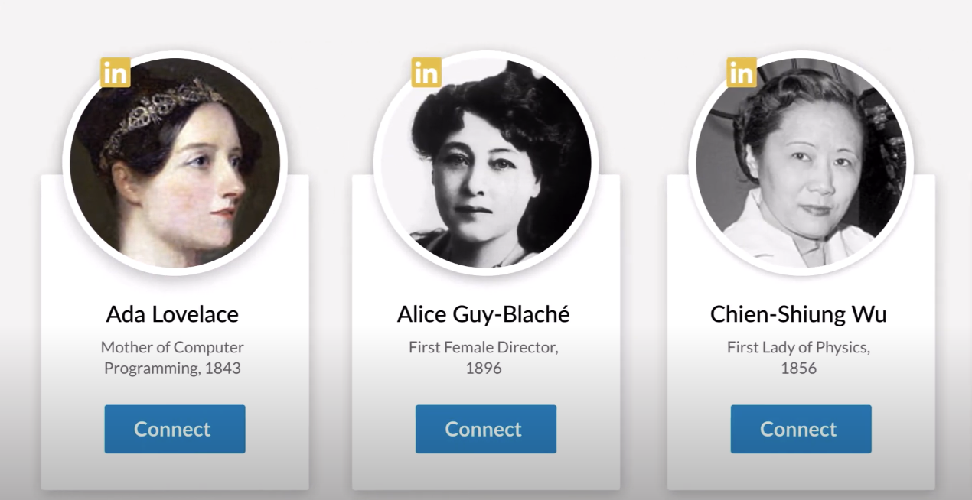
Task: Click the "First Lady of Physics" tagline
Action: (798, 347)
